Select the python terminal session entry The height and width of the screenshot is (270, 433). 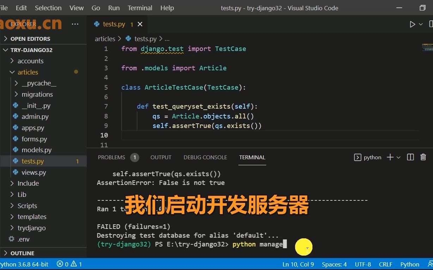click(368, 157)
